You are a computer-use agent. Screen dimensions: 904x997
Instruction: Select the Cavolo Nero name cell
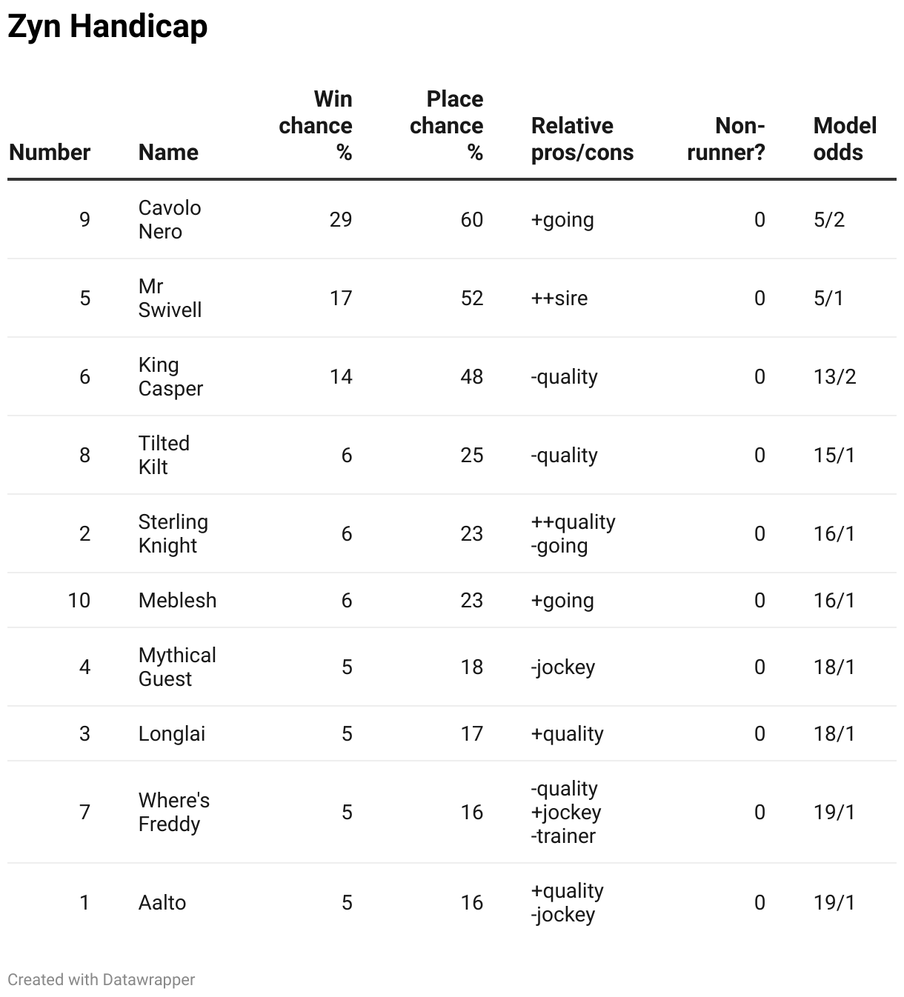click(x=170, y=220)
